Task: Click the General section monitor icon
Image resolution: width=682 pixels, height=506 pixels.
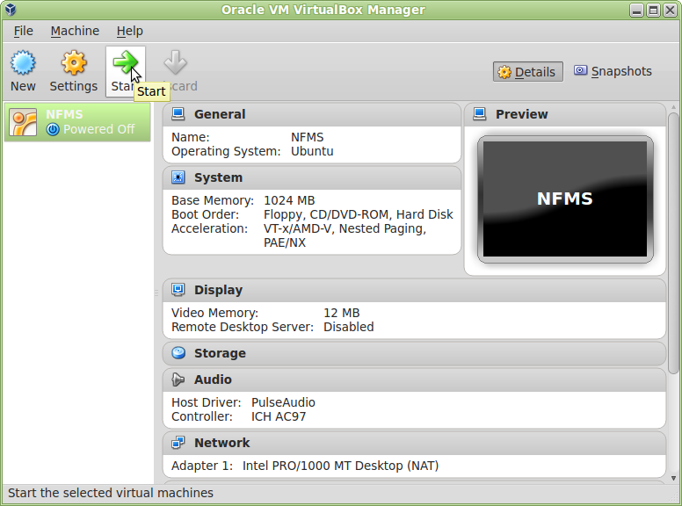Action: tap(178, 114)
